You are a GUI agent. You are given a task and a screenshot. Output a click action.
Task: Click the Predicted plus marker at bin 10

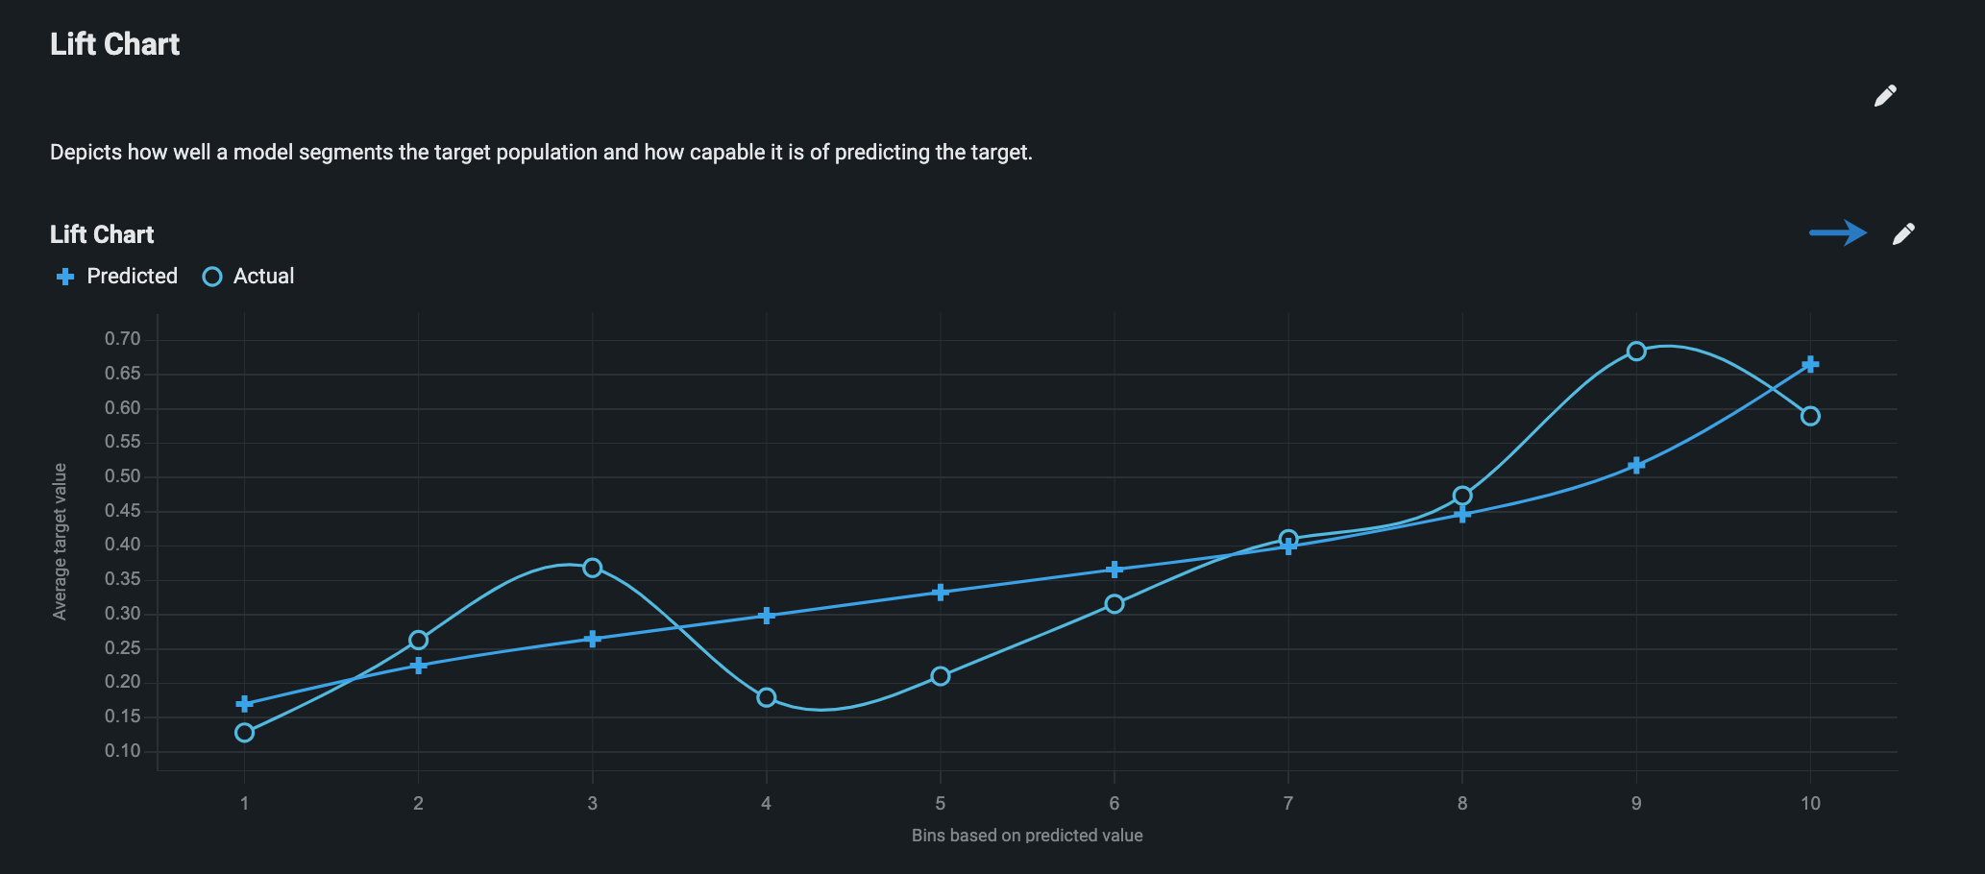pos(1810,365)
